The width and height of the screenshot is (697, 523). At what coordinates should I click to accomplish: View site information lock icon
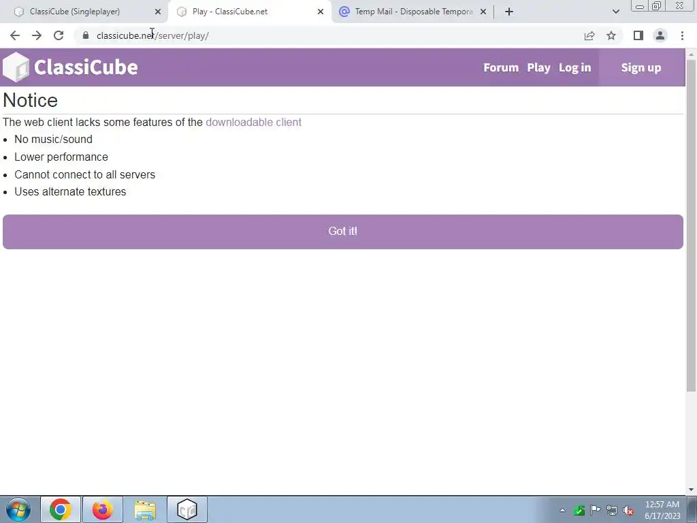click(86, 35)
